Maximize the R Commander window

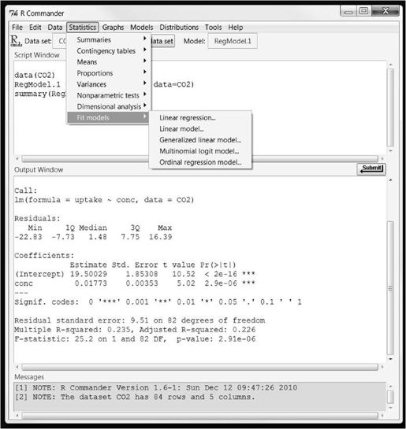click(x=363, y=11)
